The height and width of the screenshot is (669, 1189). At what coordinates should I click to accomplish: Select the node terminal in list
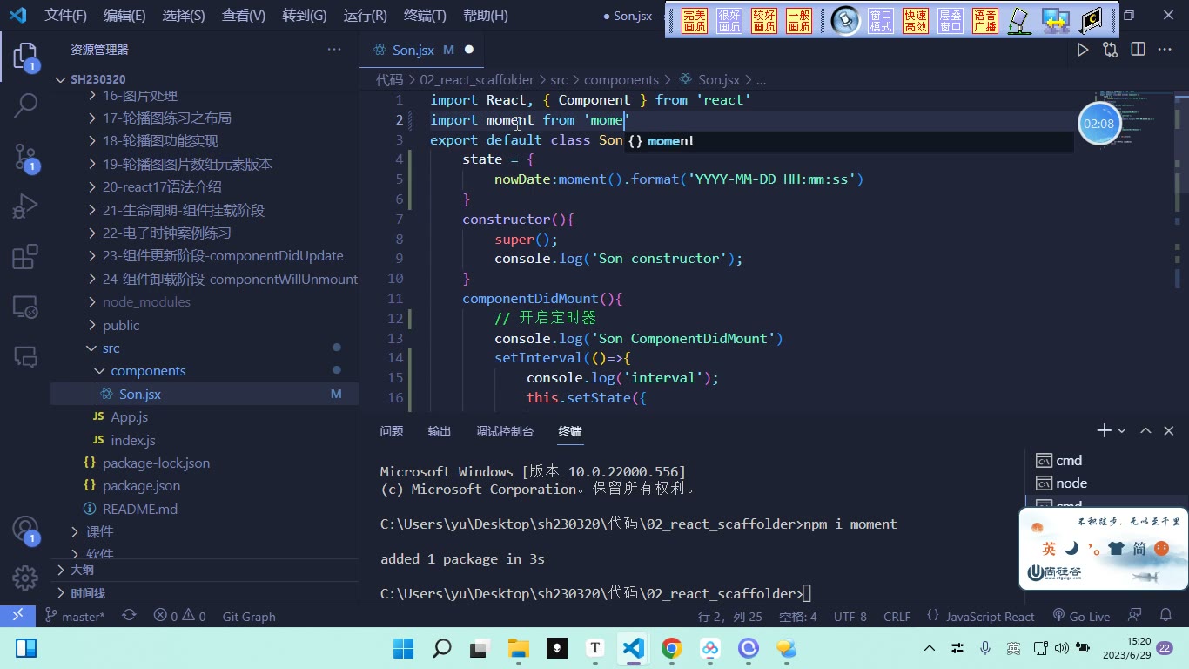click(1071, 483)
